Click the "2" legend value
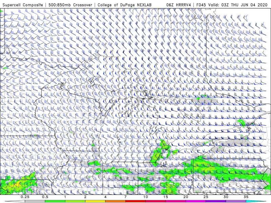 [85, 197]
